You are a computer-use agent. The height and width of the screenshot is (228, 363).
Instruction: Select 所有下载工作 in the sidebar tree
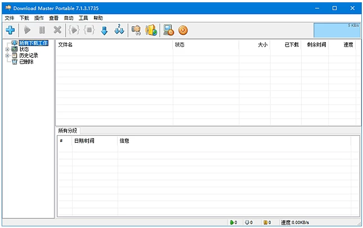click(x=33, y=43)
